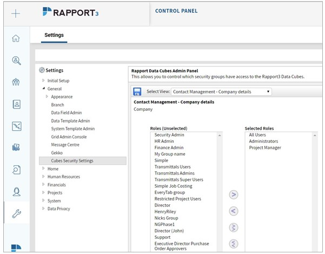Select All Users in Selected Roles
This screenshot has height=254, width=325.
tap(257, 135)
